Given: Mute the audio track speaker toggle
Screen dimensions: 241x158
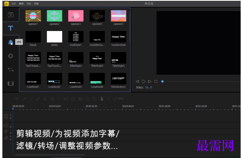Looking at the screenshot, I should (11, 136).
